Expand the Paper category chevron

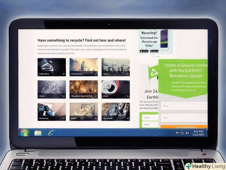tap(96, 118)
